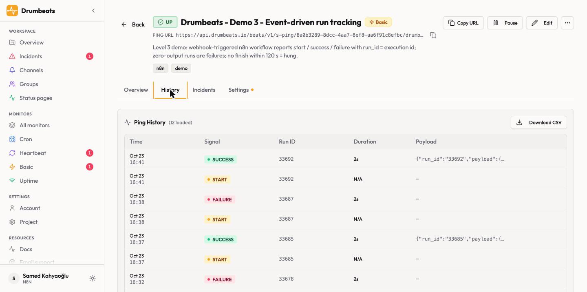Click the FAILURE signal for run 33687
This screenshot has height=292, width=587.
(x=220, y=199)
